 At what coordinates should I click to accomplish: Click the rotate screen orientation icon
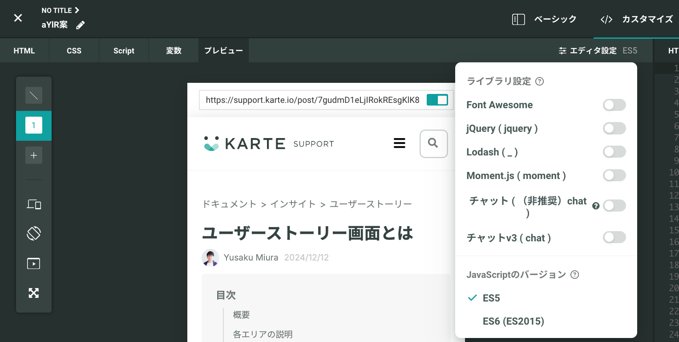[x=34, y=233]
